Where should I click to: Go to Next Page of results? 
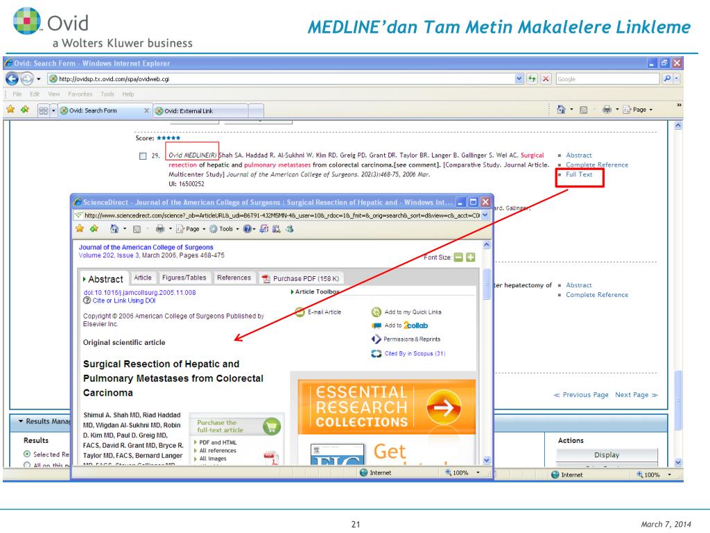(x=637, y=395)
